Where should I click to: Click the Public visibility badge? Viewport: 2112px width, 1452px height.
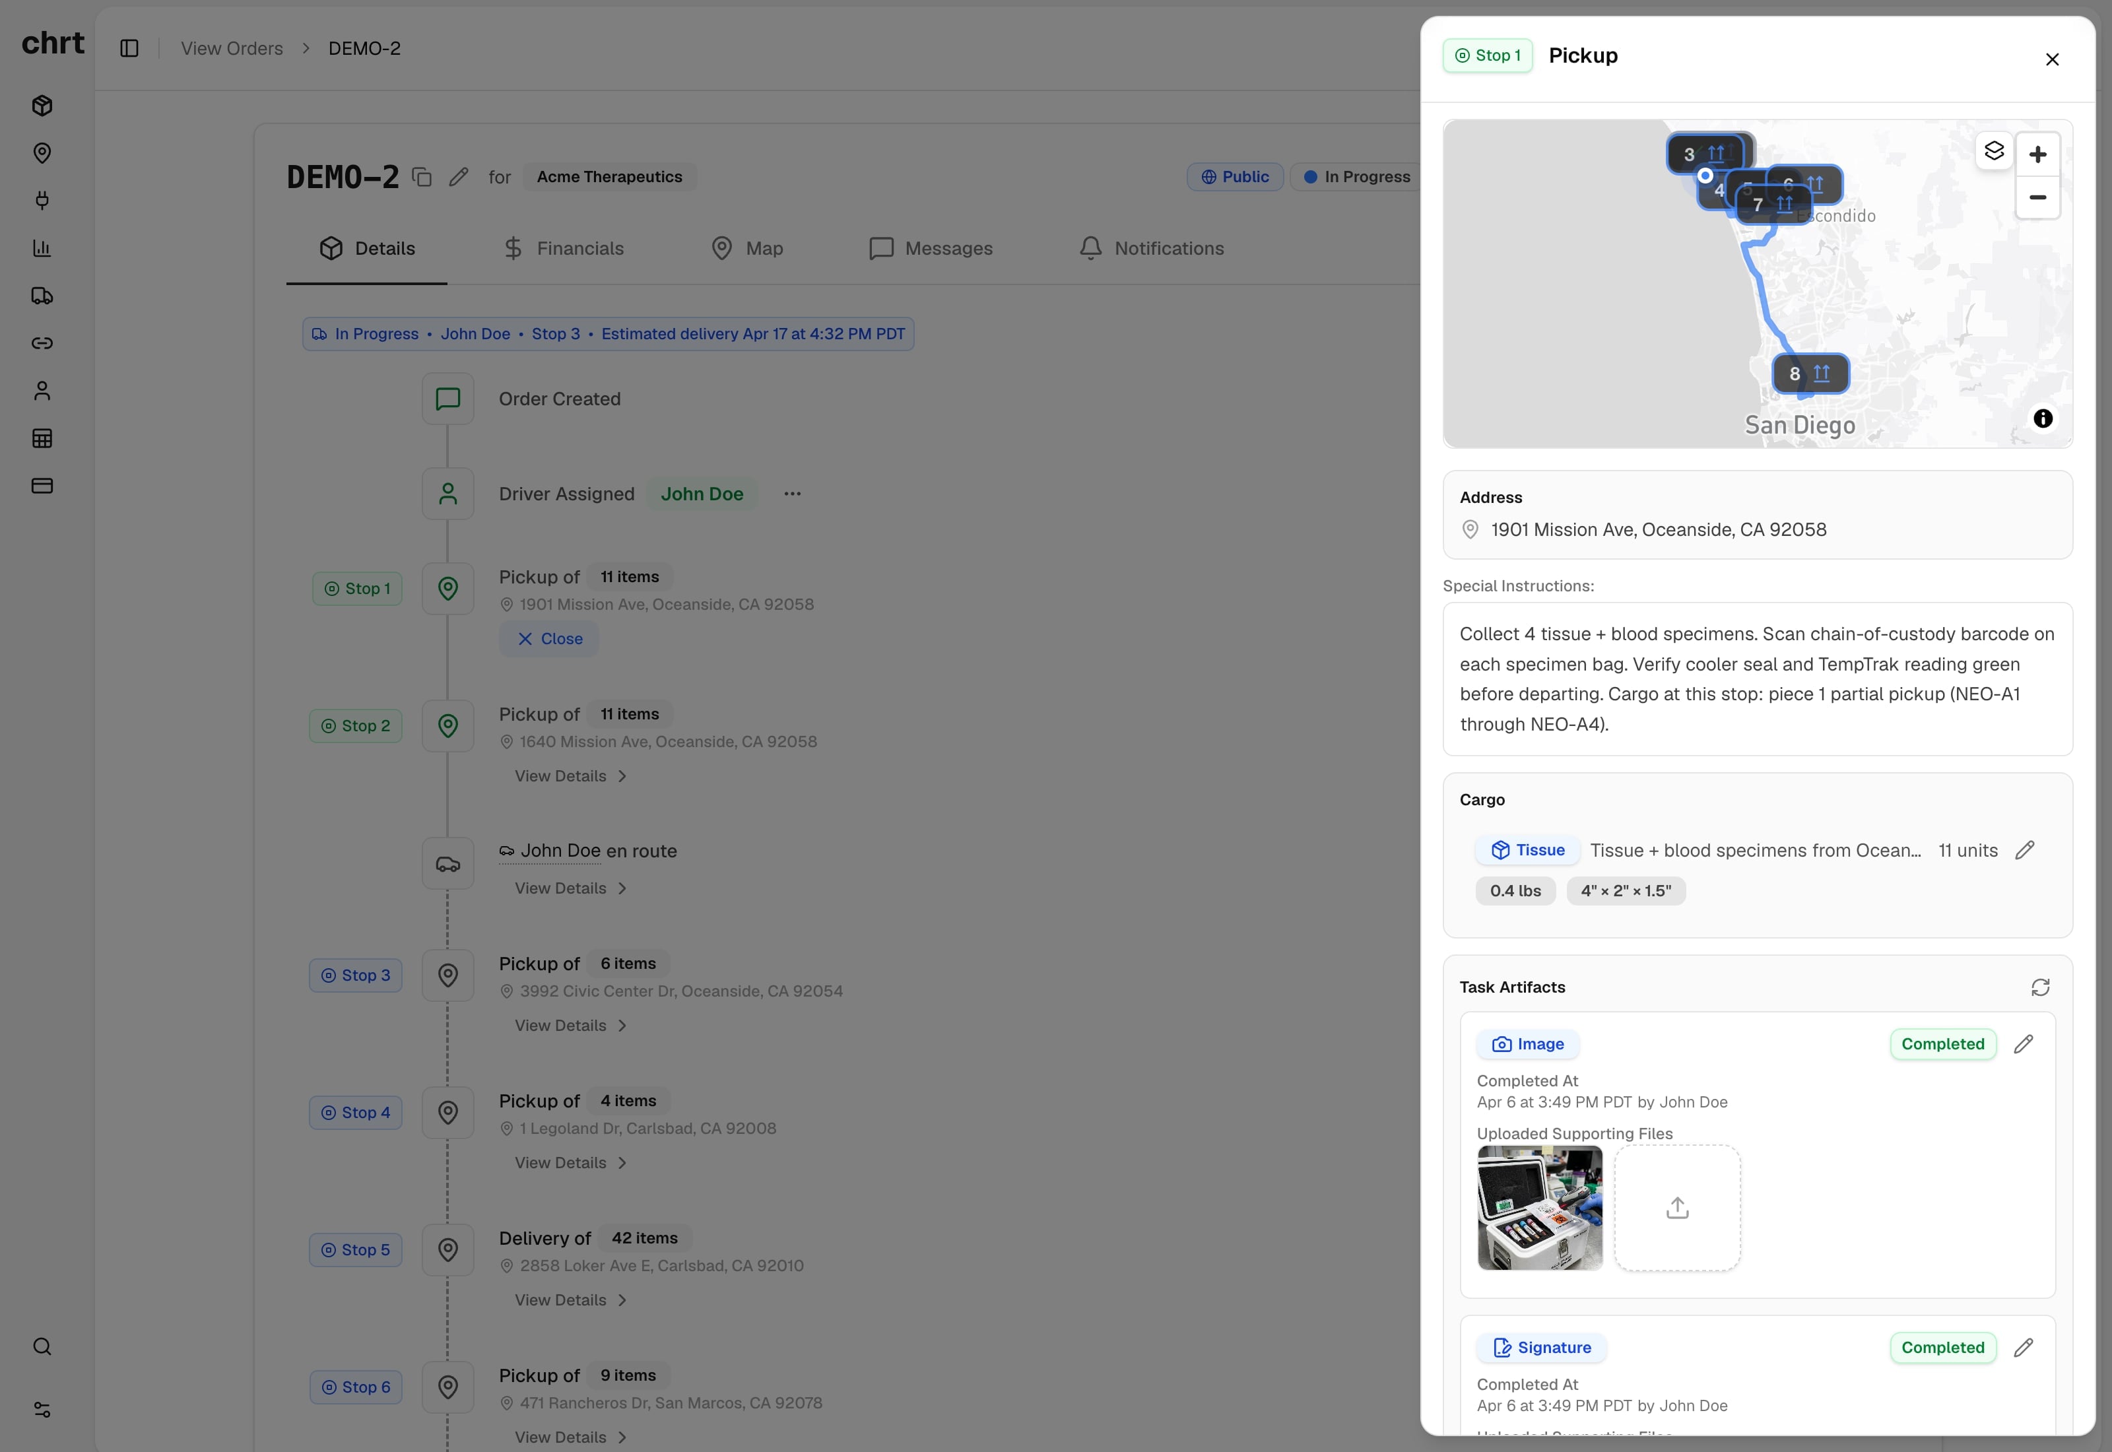(1235, 176)
